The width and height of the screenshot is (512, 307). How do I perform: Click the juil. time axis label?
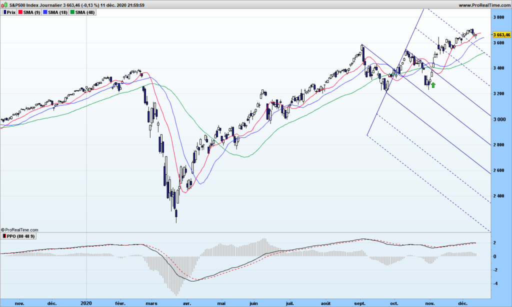click(x=289, y=303)
